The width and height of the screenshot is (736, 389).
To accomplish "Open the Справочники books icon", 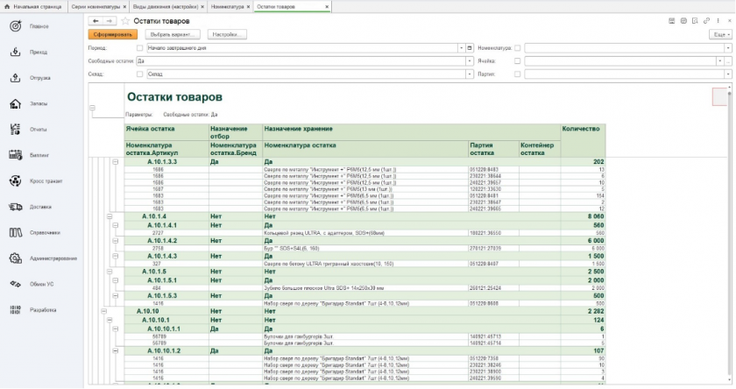I will coord(16,233).
